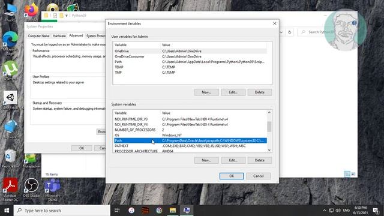
Task: Click Delete under System variables
Action: pos(260,160)
